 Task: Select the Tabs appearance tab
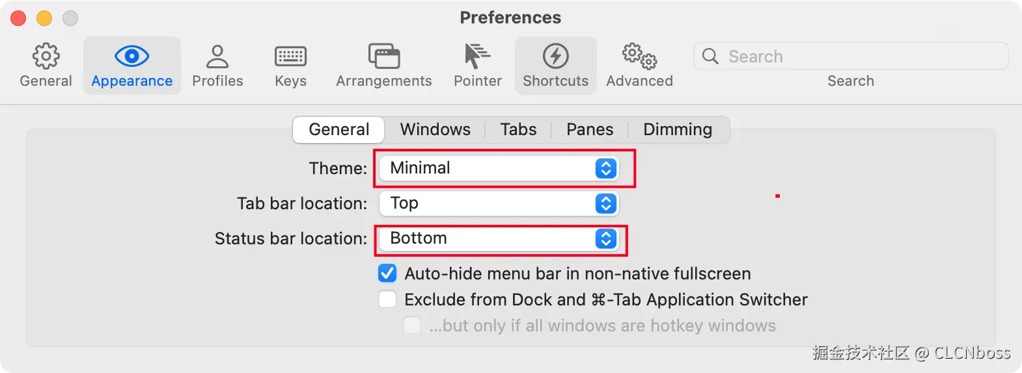518,129
